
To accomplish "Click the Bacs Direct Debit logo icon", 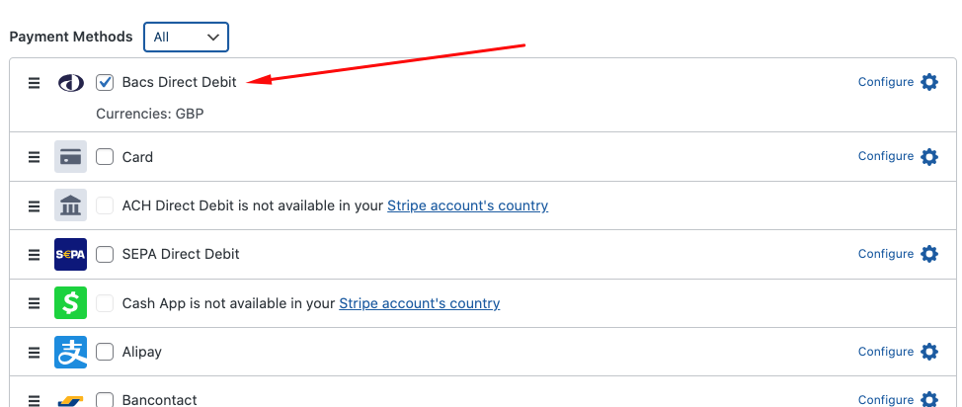I will click(70, 83).
